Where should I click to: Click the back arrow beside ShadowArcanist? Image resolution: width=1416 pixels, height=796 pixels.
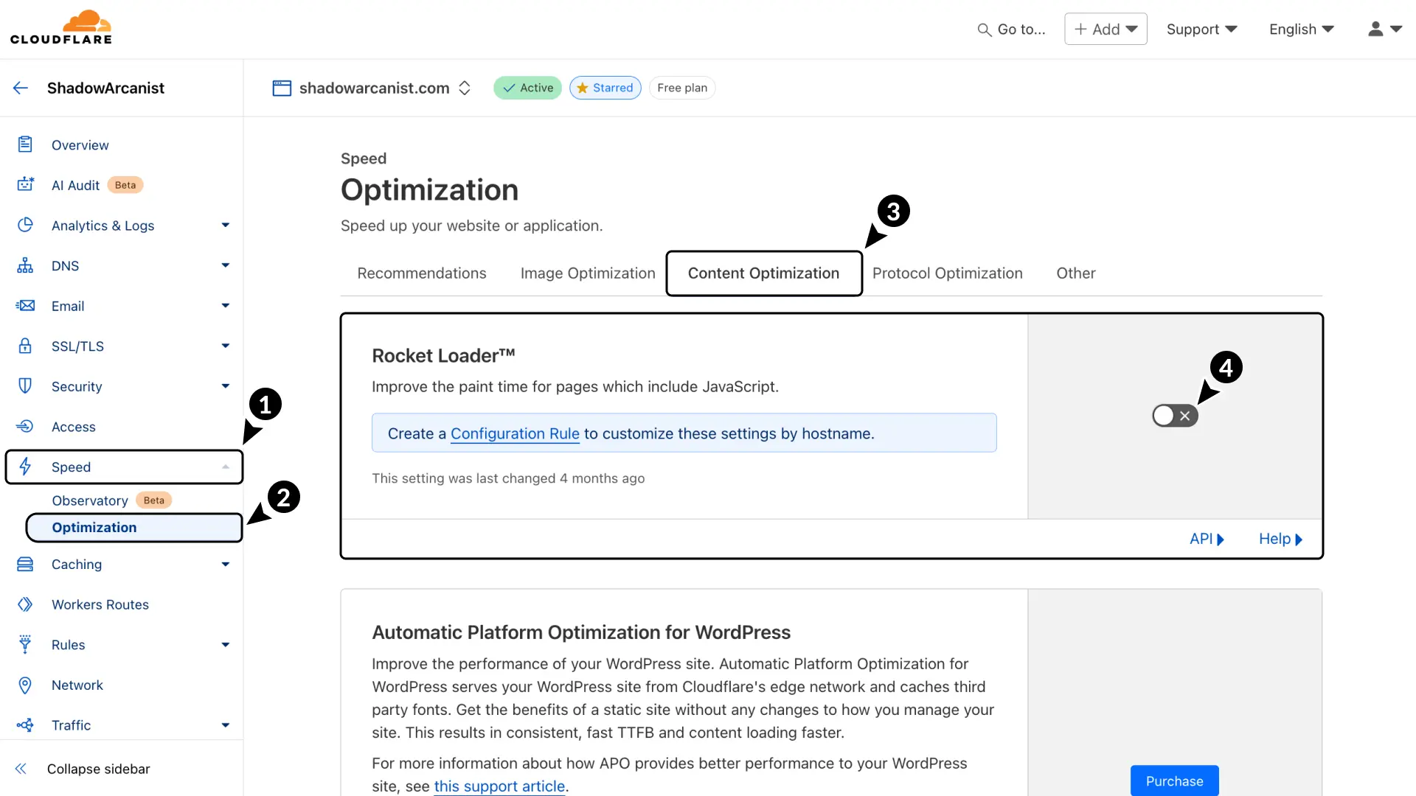click(x=21, y=88)
